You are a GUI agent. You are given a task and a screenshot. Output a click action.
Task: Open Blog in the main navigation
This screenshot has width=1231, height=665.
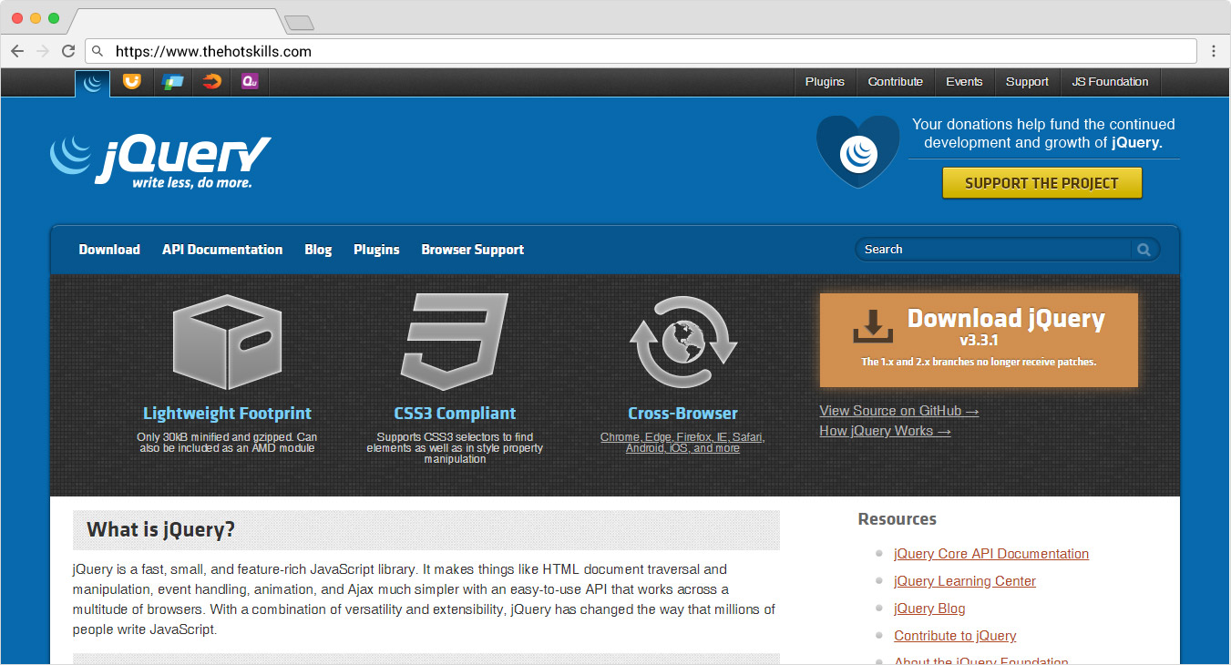(318, 250)
